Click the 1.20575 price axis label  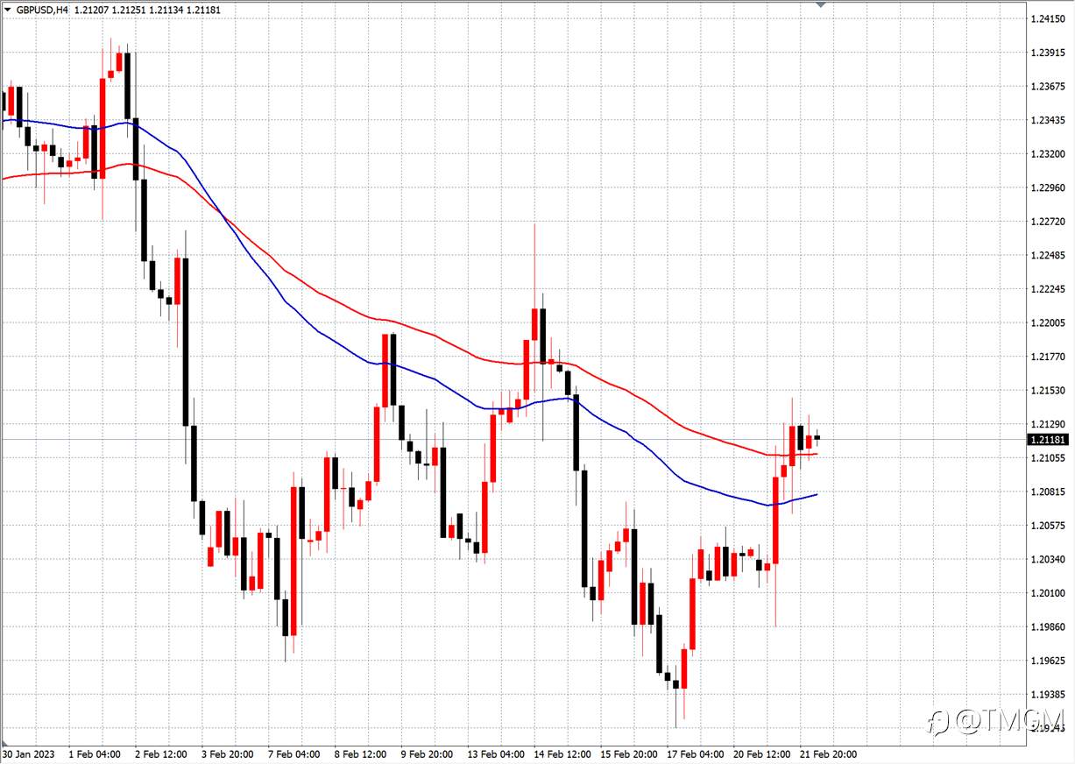point(1048,526)
